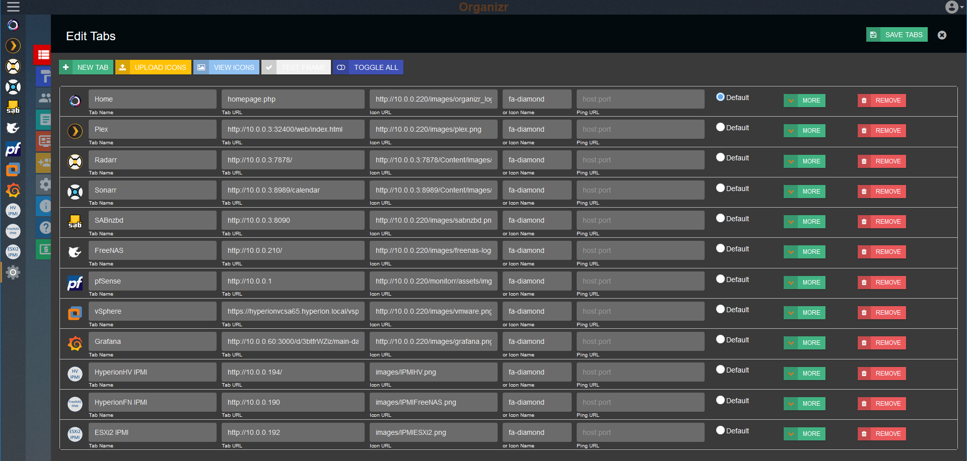967x461 pixels.
Task: Open the Sonarr icon in left sidebar
Action: pos(13,87)
